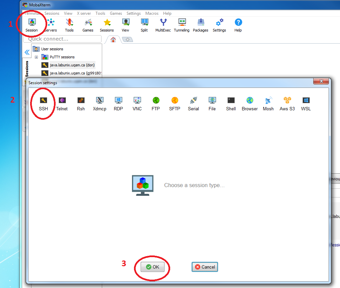Click the Quick connect input field
The width and height of the screenshot is (340, 288).
click(62, 39)
